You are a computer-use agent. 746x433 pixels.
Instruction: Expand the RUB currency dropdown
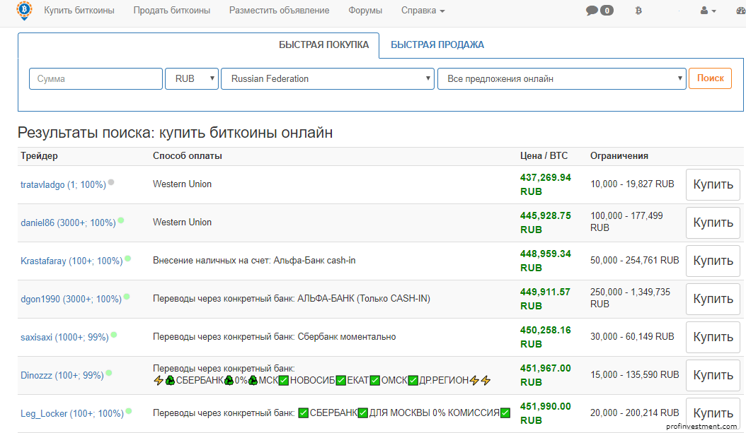[192, 79]
